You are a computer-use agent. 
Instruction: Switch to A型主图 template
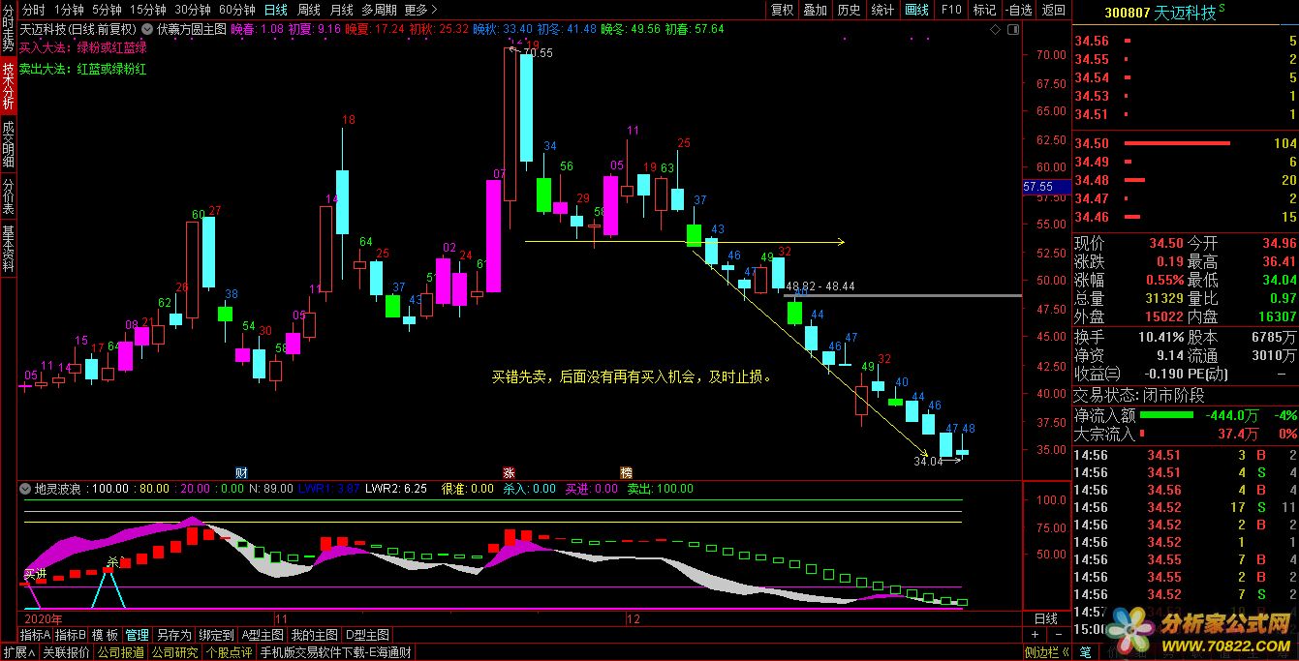tap(263, 635)
